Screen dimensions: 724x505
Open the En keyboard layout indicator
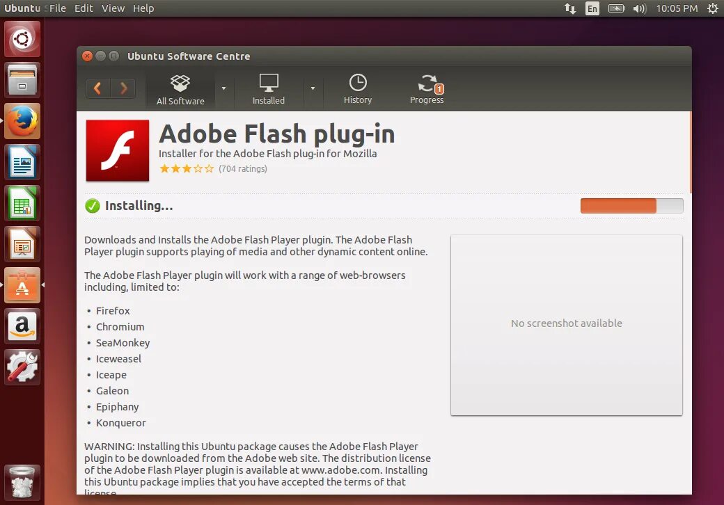coord(592,8)
